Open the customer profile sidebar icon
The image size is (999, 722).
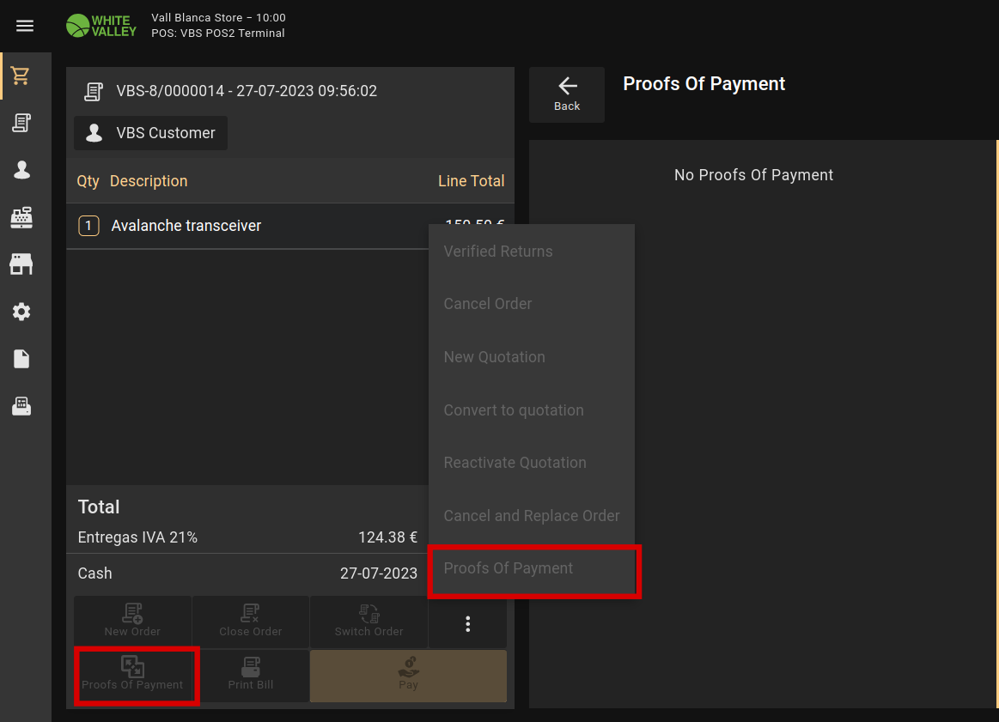(21, 170)
